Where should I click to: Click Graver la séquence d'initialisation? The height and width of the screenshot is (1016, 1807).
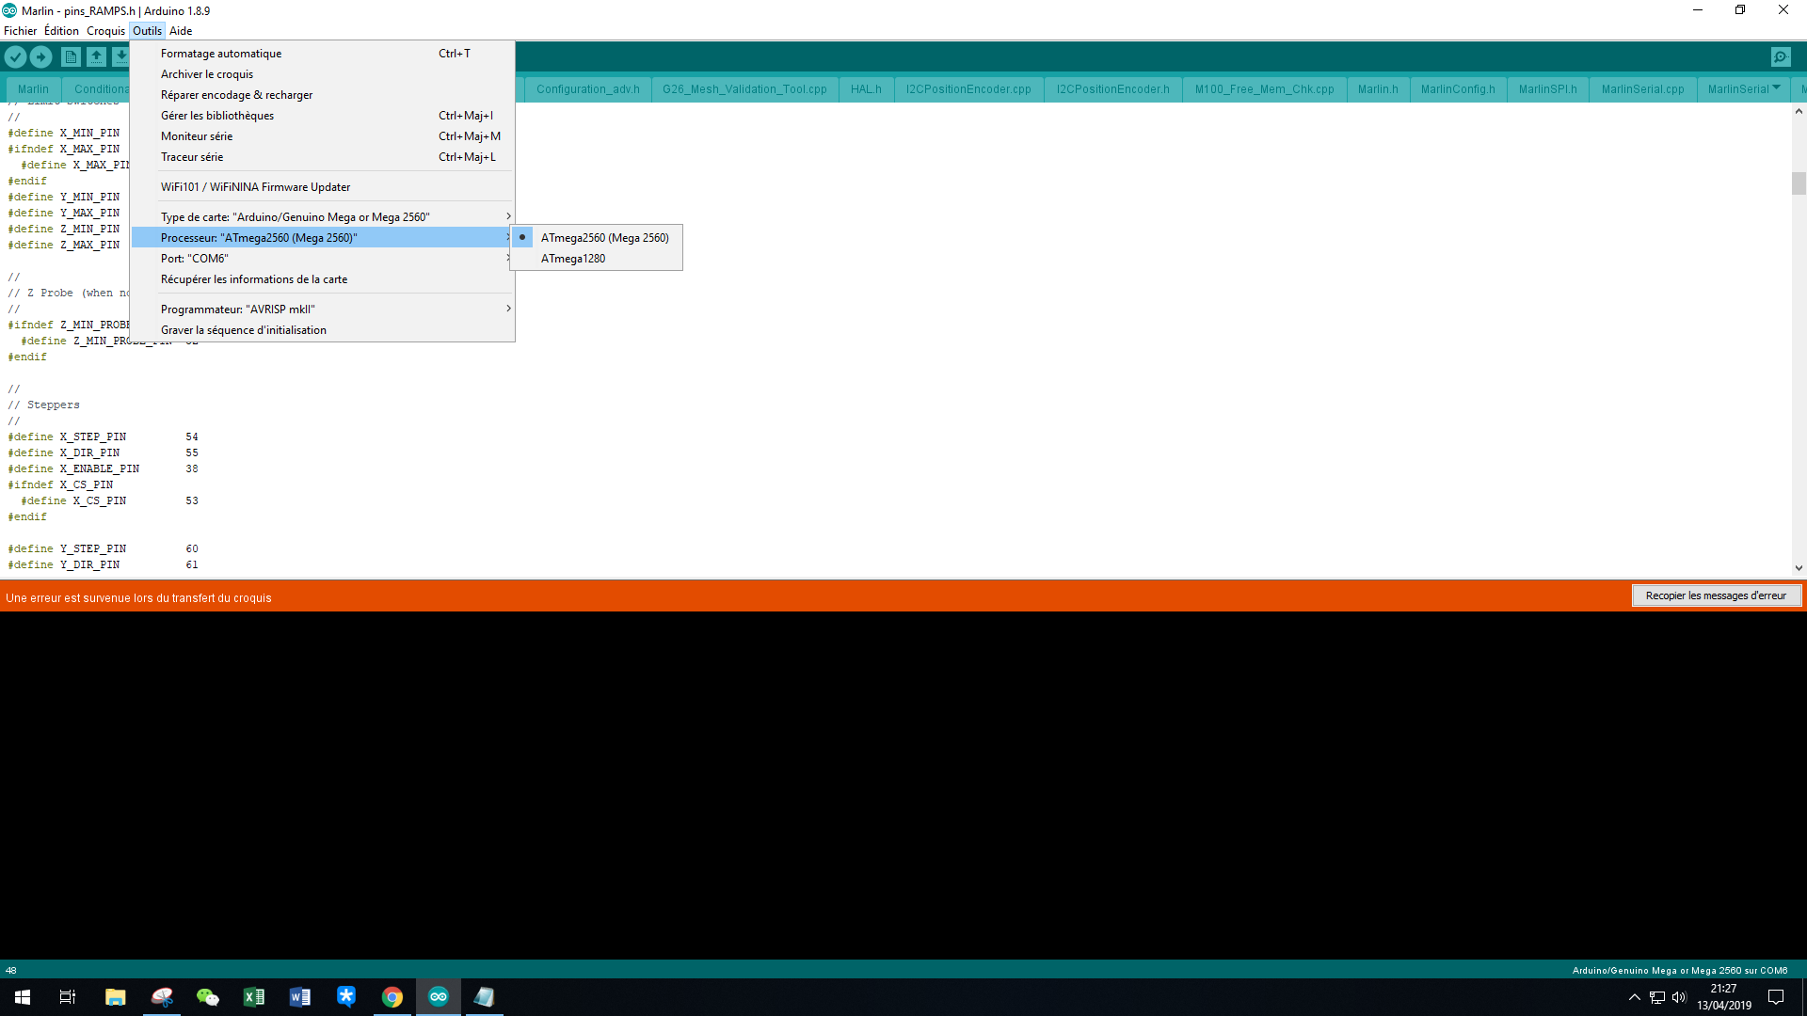coord(244,330)
